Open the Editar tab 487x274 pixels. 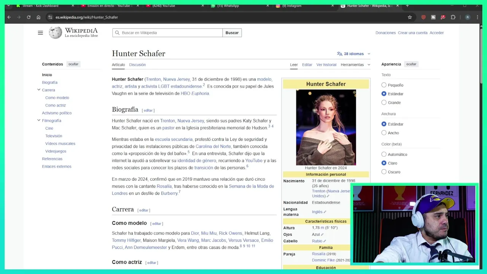click(307, 65)
